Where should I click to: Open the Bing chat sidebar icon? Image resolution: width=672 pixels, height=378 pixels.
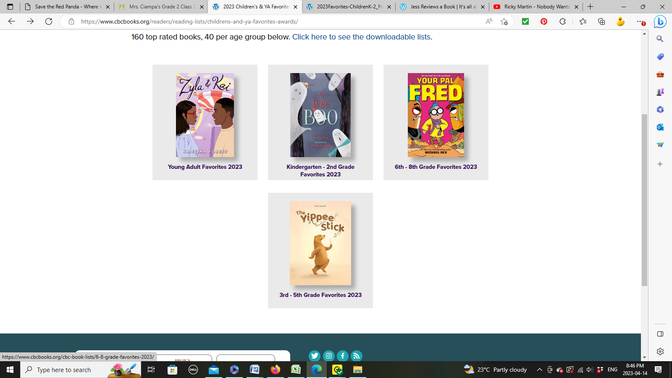pyautogui.click(x=660, y=21)
